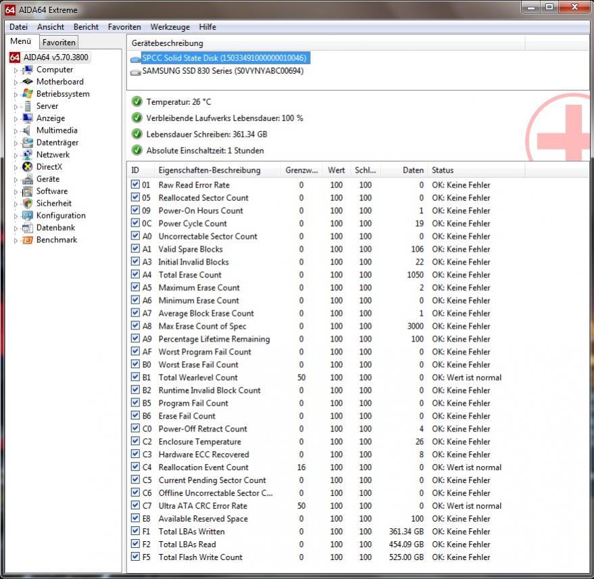Sort by the Grenzw... column header
The height and width of the screenshot is (579, 594).
pyautogui.click(x=301, y=170)
